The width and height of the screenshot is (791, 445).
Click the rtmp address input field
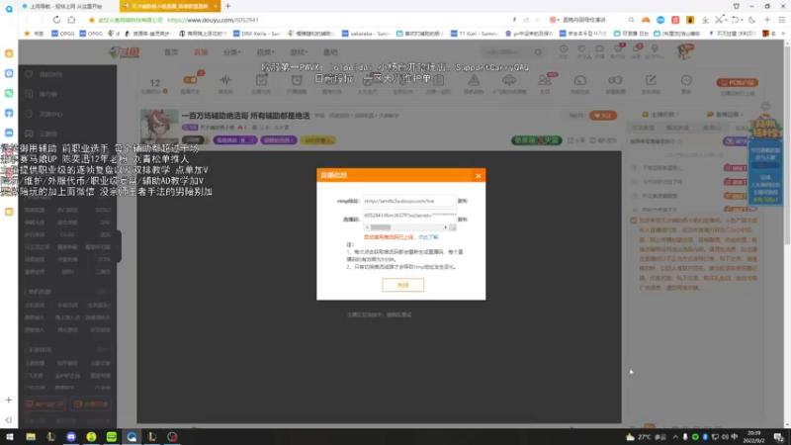coord(409,201)
